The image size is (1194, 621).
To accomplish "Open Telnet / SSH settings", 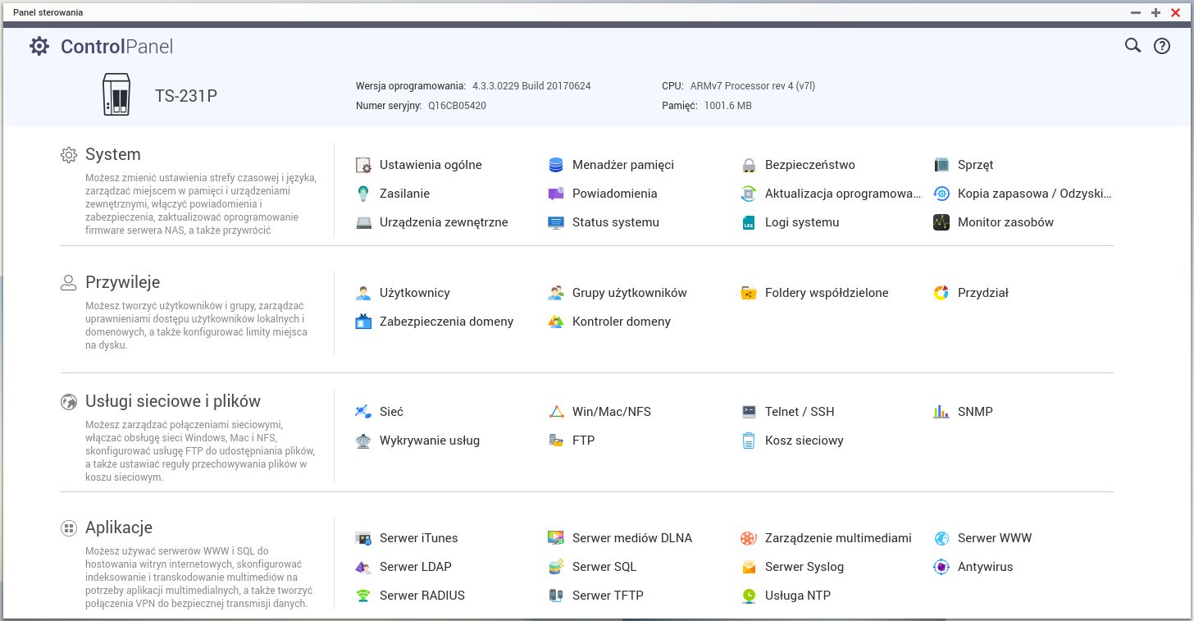I will point(799,412).
